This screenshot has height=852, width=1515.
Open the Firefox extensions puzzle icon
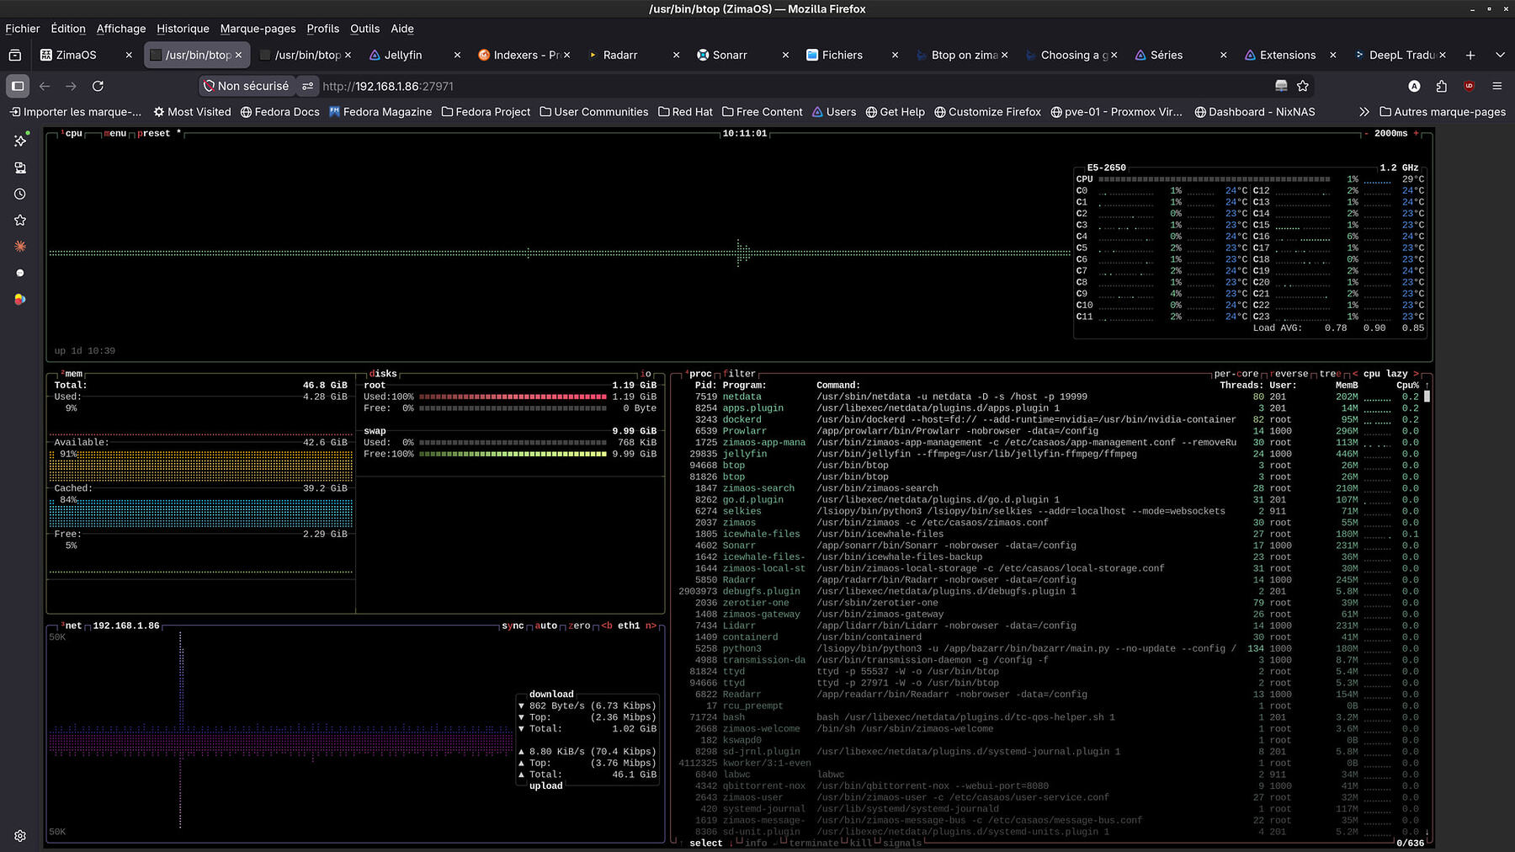tap(1442, 86)
